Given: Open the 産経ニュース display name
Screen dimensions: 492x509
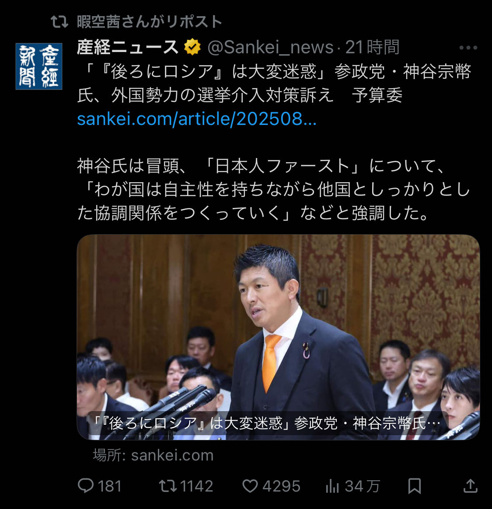Looking at the screenshot, I should pyautogui.click(x=128, y=47).
